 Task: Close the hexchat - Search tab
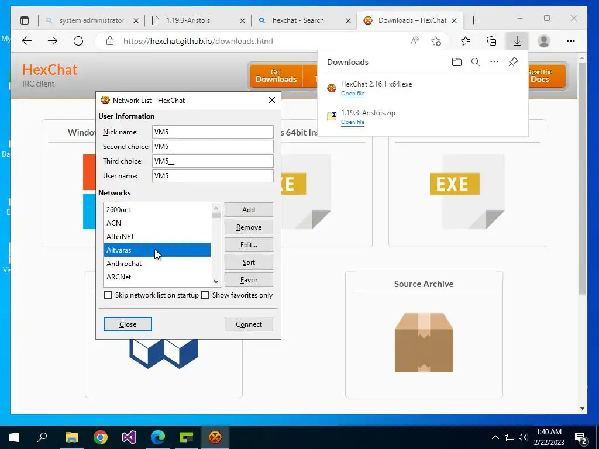pyautogui.click(x=348, y=20)
